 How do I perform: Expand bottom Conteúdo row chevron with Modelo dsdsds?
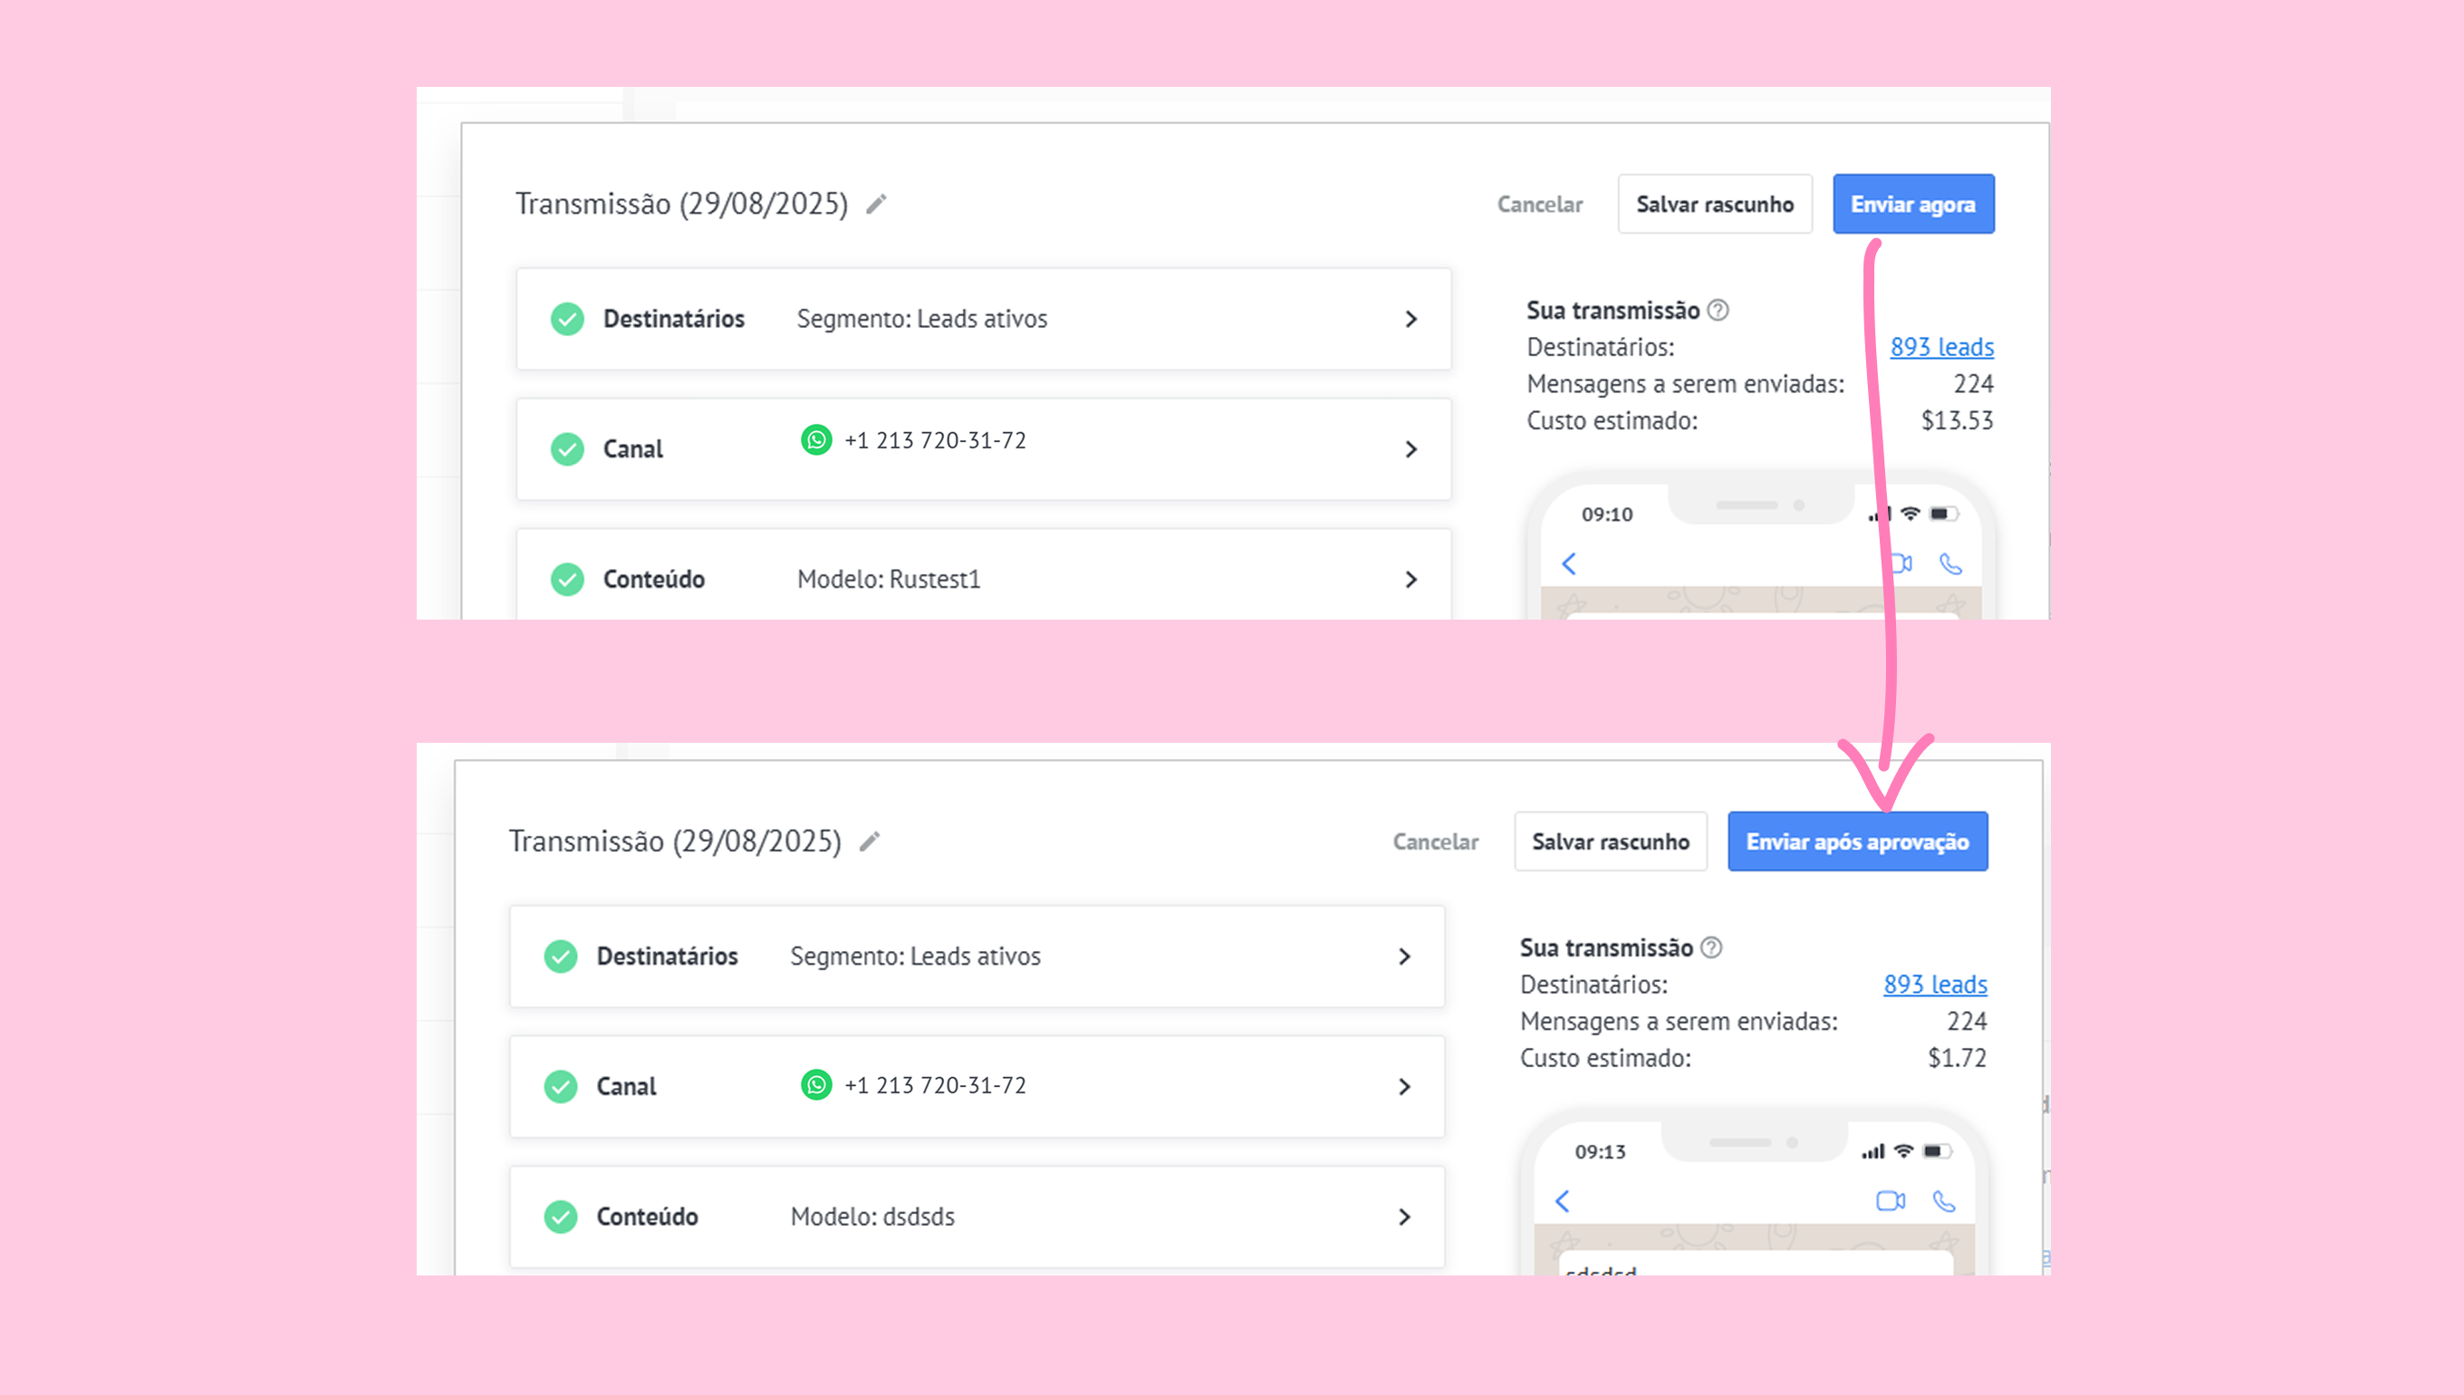click(x=1404, y=1217)
